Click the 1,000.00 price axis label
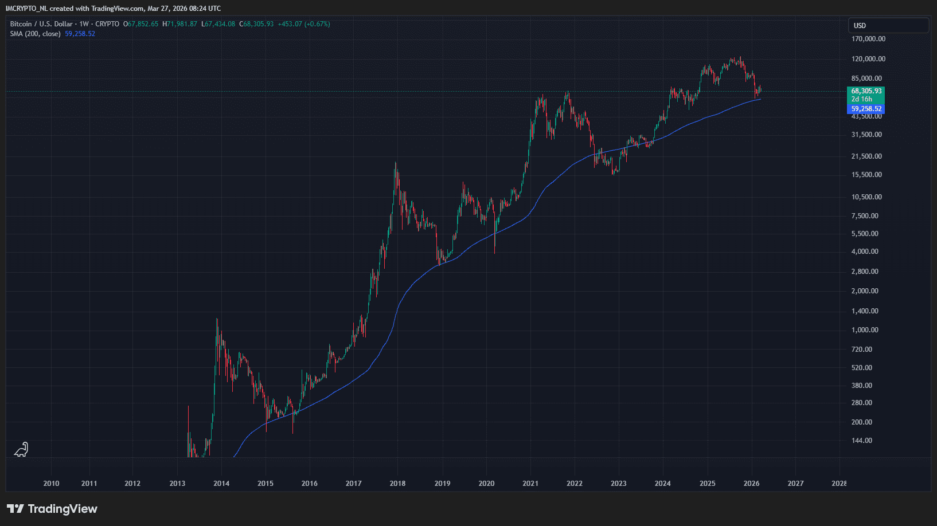 (865, 330)
